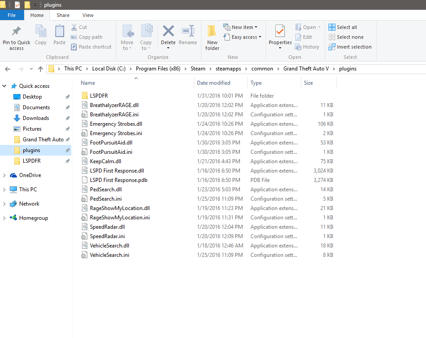Click the Copy icon in Clipboard group
Screen dimensions: 426x338
click(41, 31)
